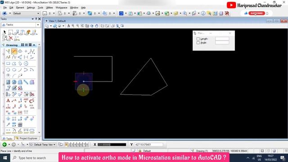
Task: Expand the line style 0 dropdown
Action: point(69,13)
